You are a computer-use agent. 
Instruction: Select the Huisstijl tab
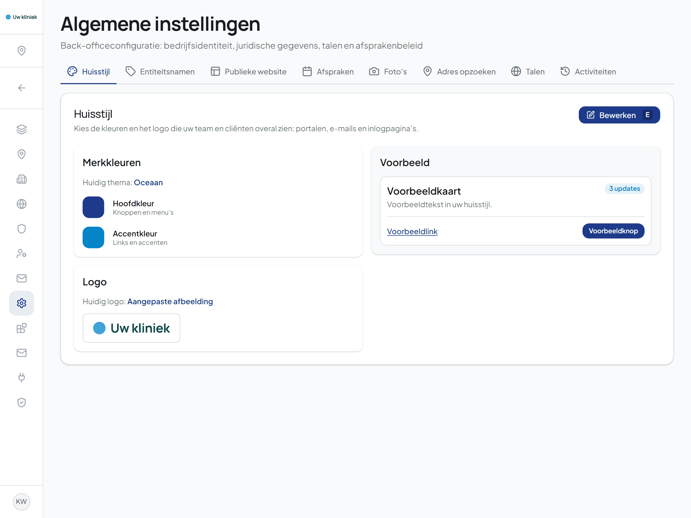(x=89, y=72)
